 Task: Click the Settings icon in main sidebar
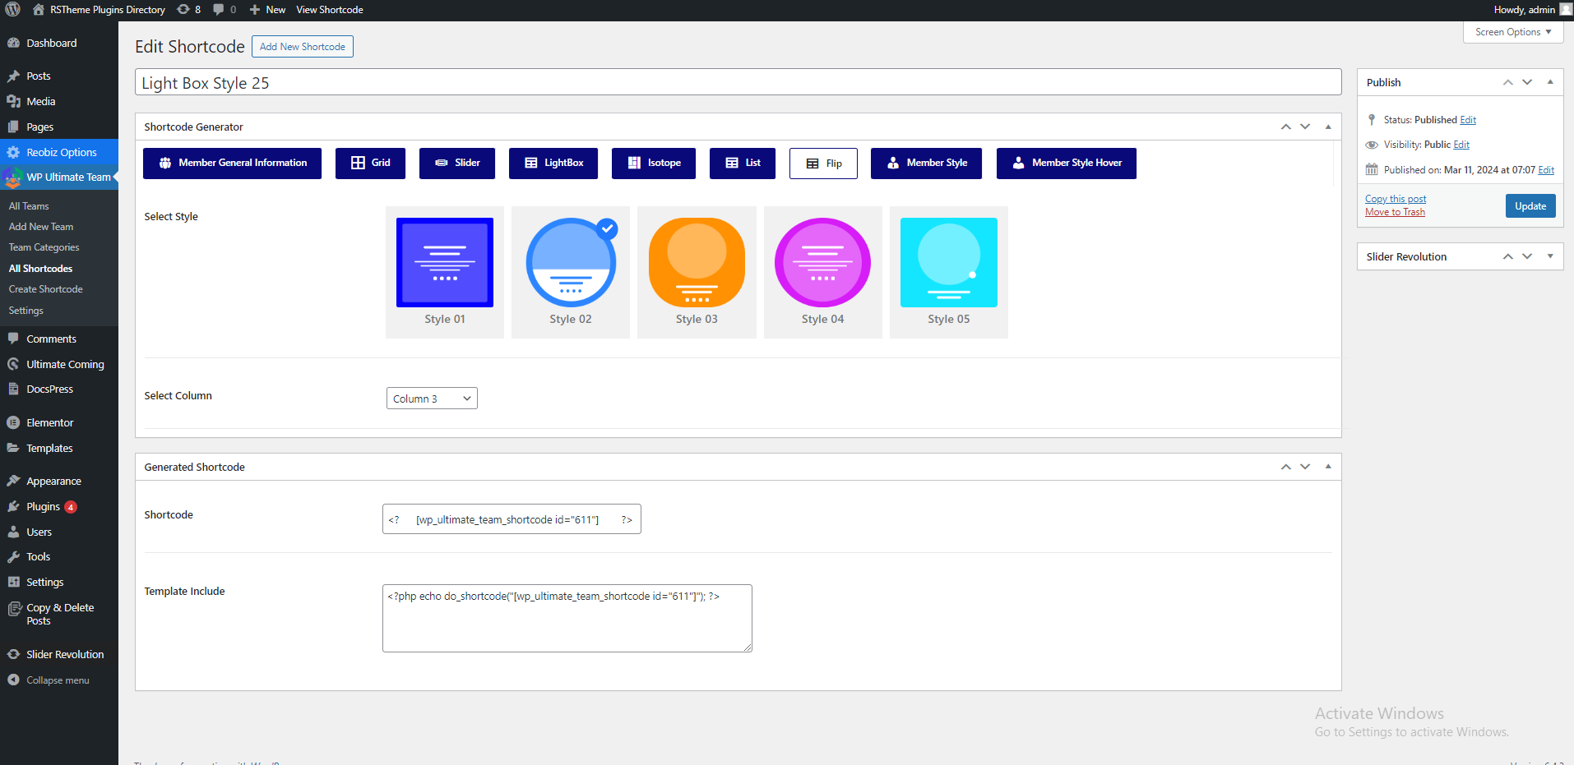coord(13,582)
